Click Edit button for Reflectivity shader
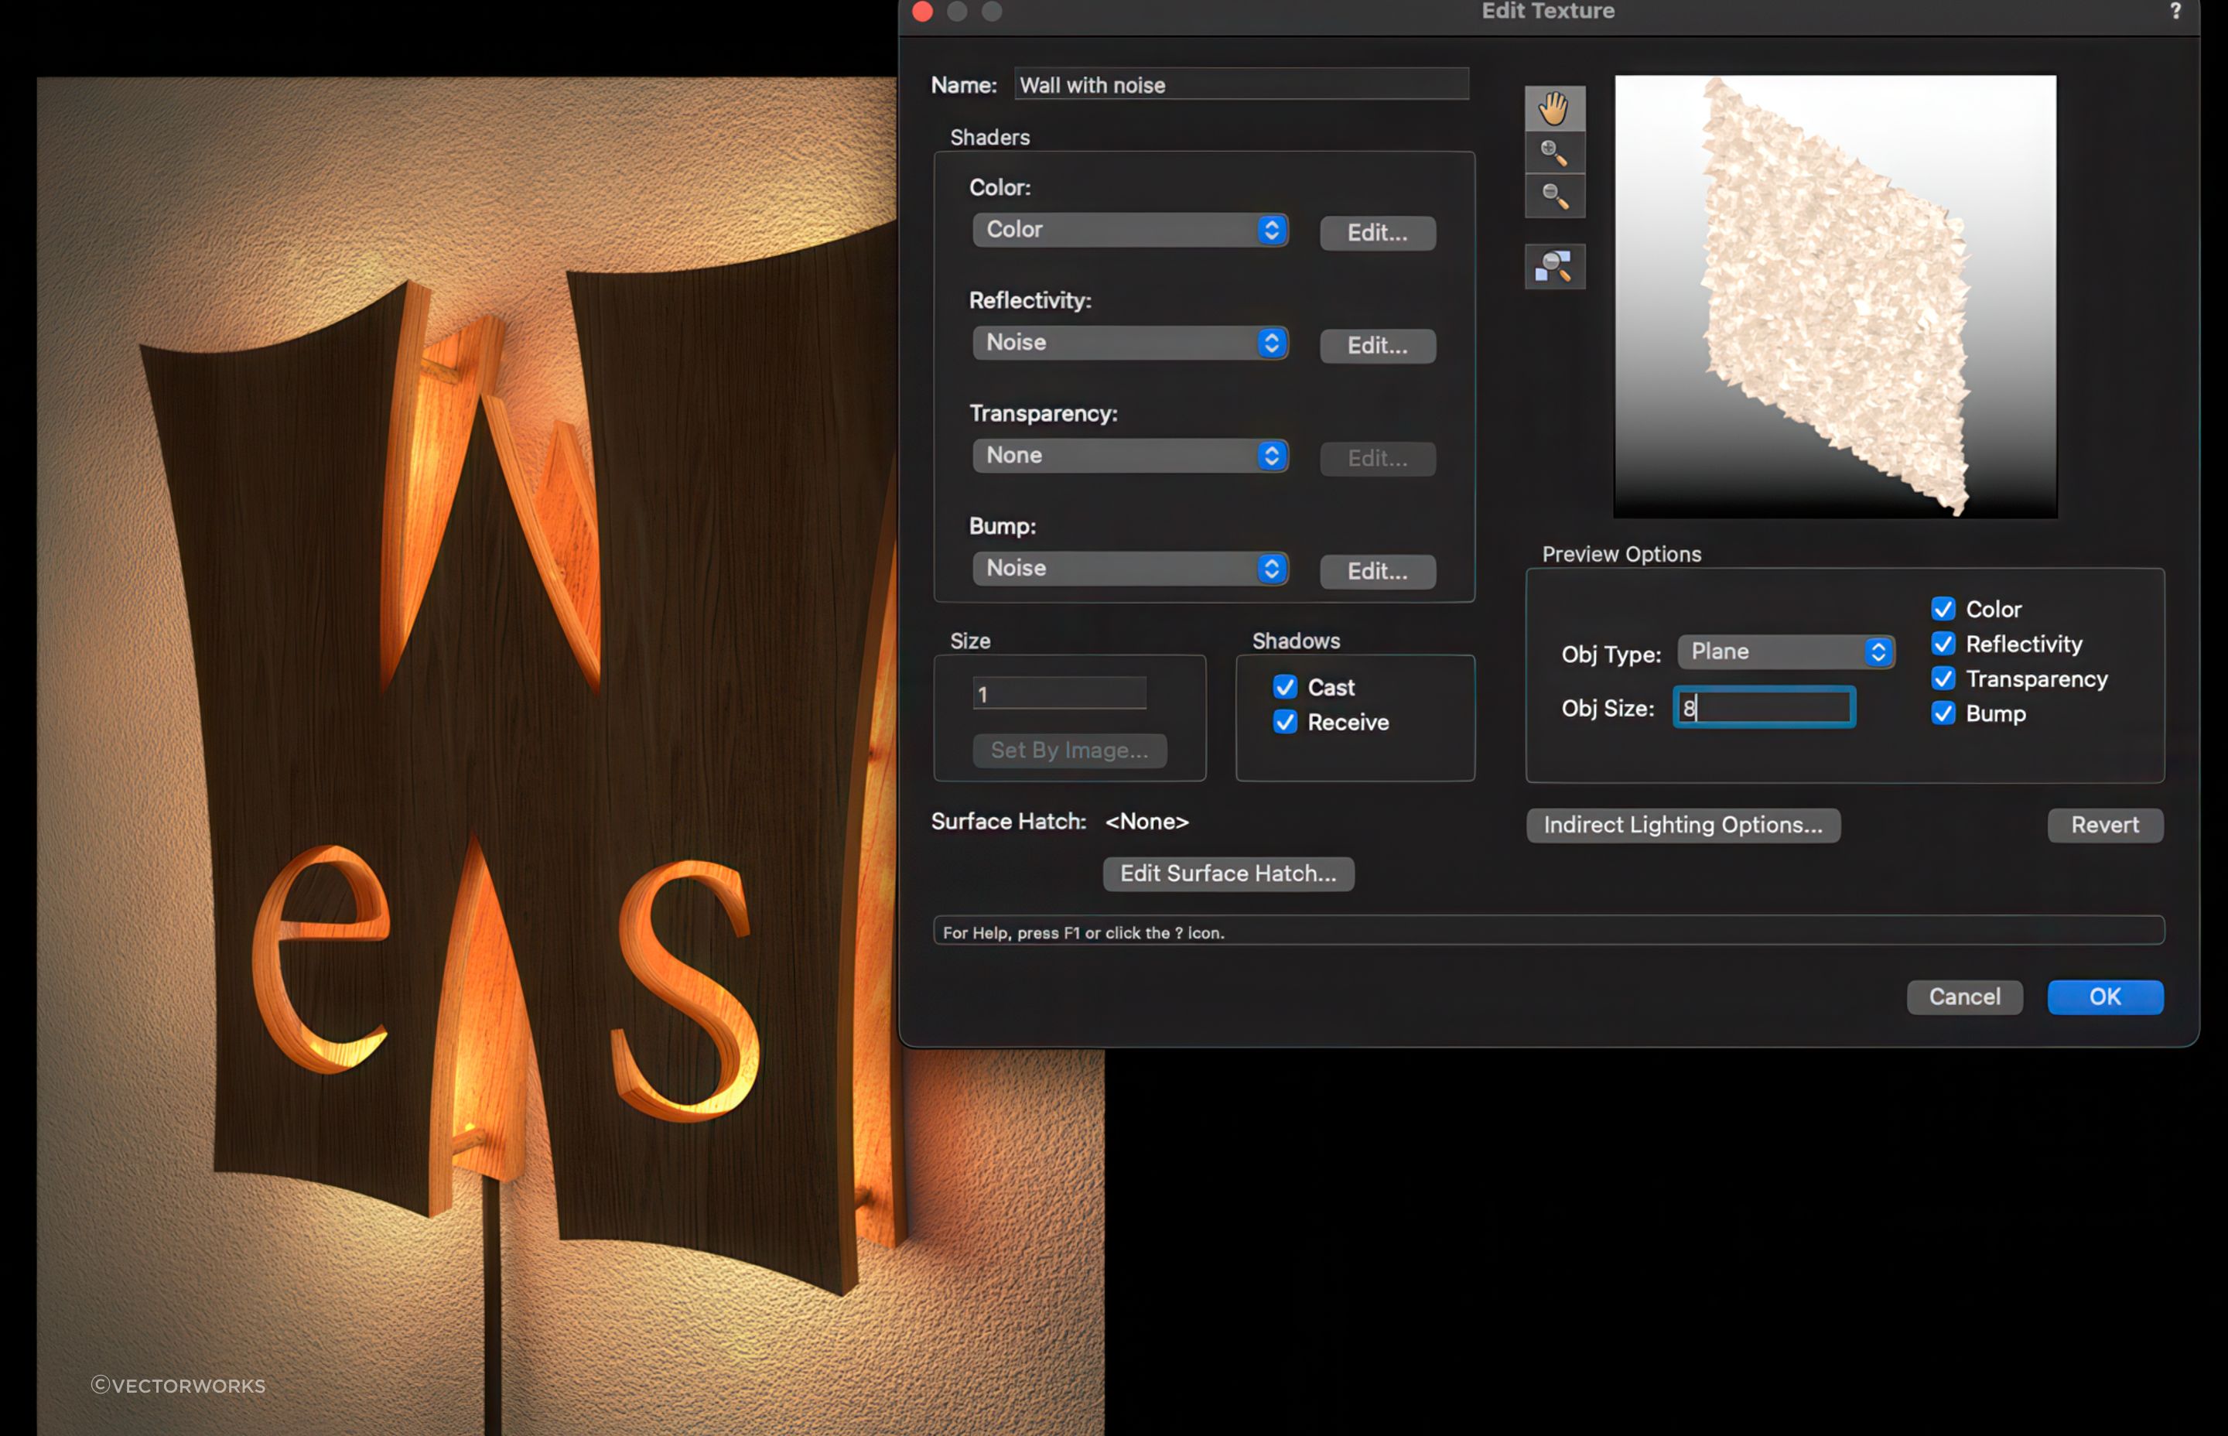This screenshot has width=2228, height=1436. [x=1377, y=345]
